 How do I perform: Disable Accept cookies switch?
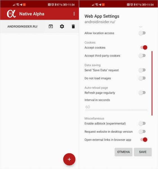click(x=144, y=47)
